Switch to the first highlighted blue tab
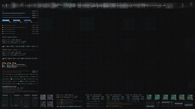 pos(6,20)
